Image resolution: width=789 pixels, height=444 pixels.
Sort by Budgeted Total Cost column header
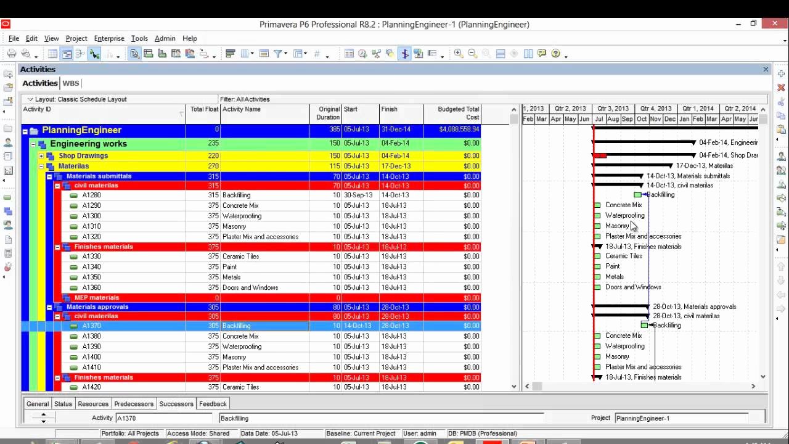(x=452, y=113)
